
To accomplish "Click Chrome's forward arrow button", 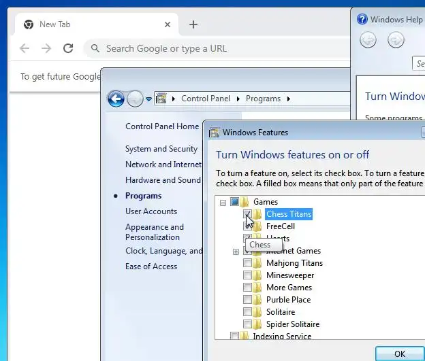I will click(x=46, y=49).
